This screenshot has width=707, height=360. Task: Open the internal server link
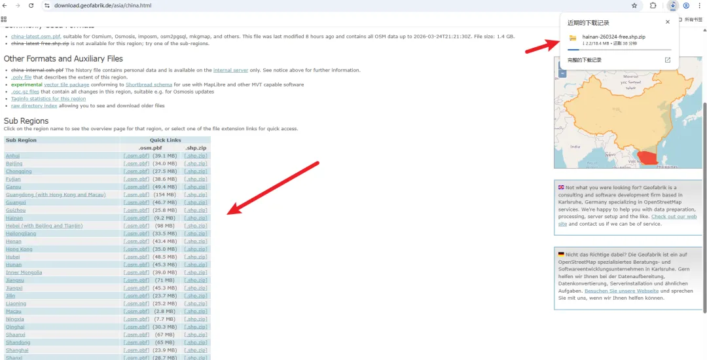tap(230, 70)
